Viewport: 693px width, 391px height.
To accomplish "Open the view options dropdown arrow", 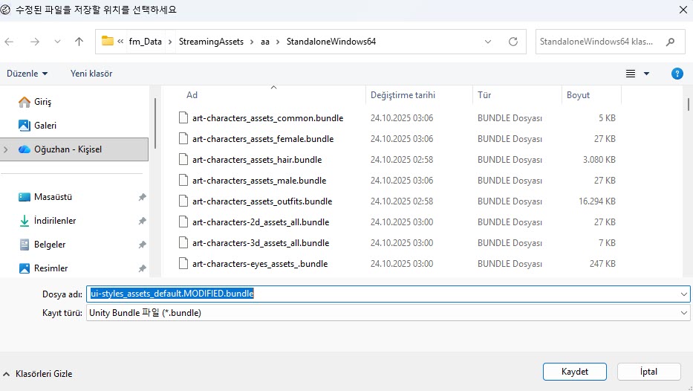I will tap(646, 74).
